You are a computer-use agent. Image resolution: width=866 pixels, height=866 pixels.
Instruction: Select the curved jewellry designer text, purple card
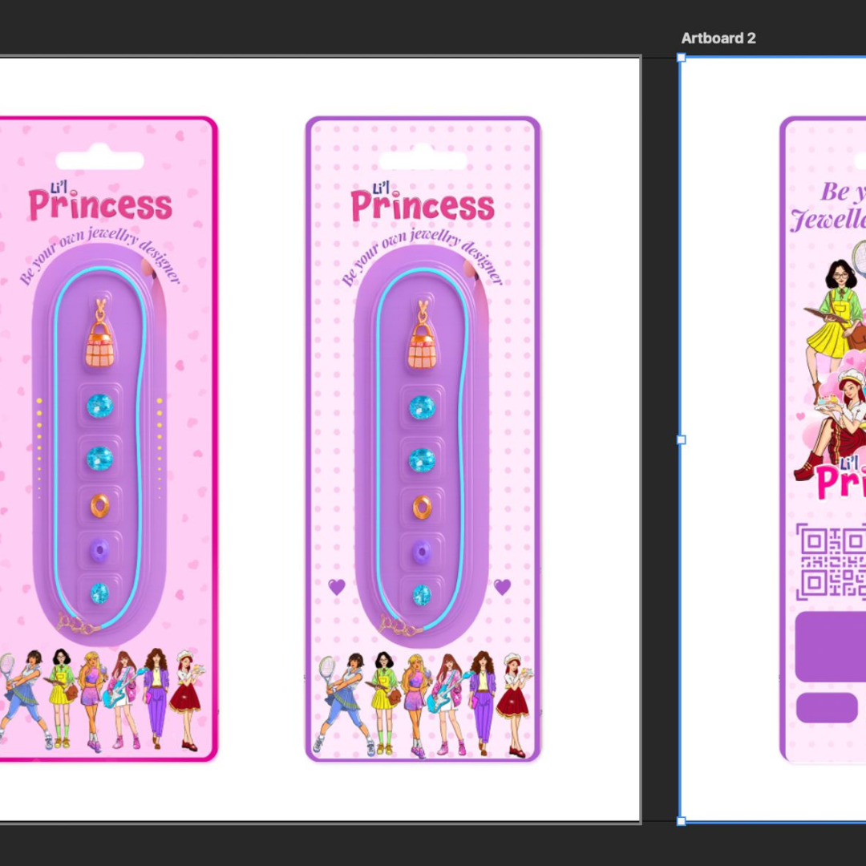[423, 257]
